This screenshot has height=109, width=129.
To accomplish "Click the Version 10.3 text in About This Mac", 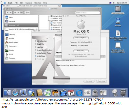I will [81, 34].
